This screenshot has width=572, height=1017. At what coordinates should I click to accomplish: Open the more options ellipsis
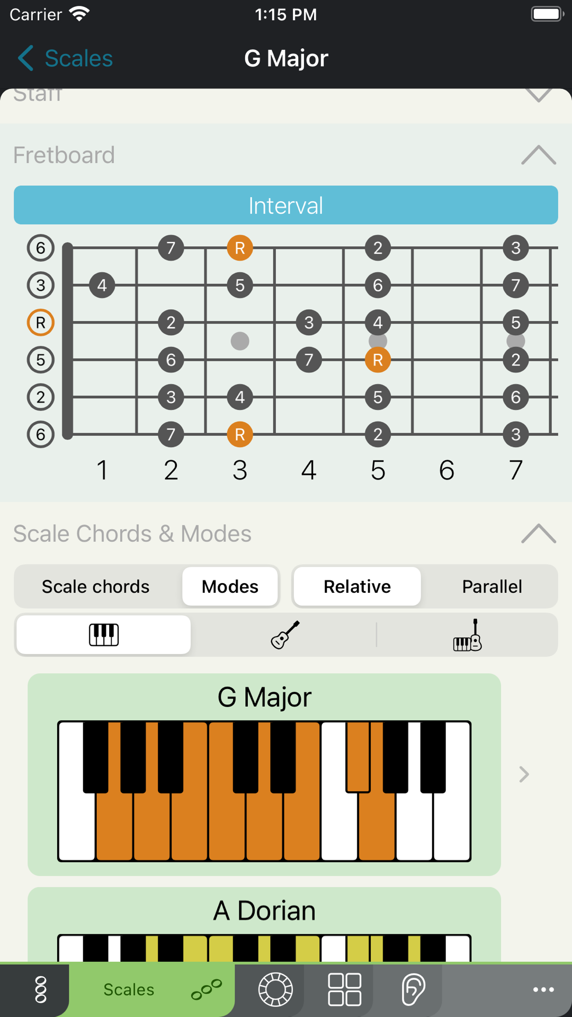click(543, 989)
